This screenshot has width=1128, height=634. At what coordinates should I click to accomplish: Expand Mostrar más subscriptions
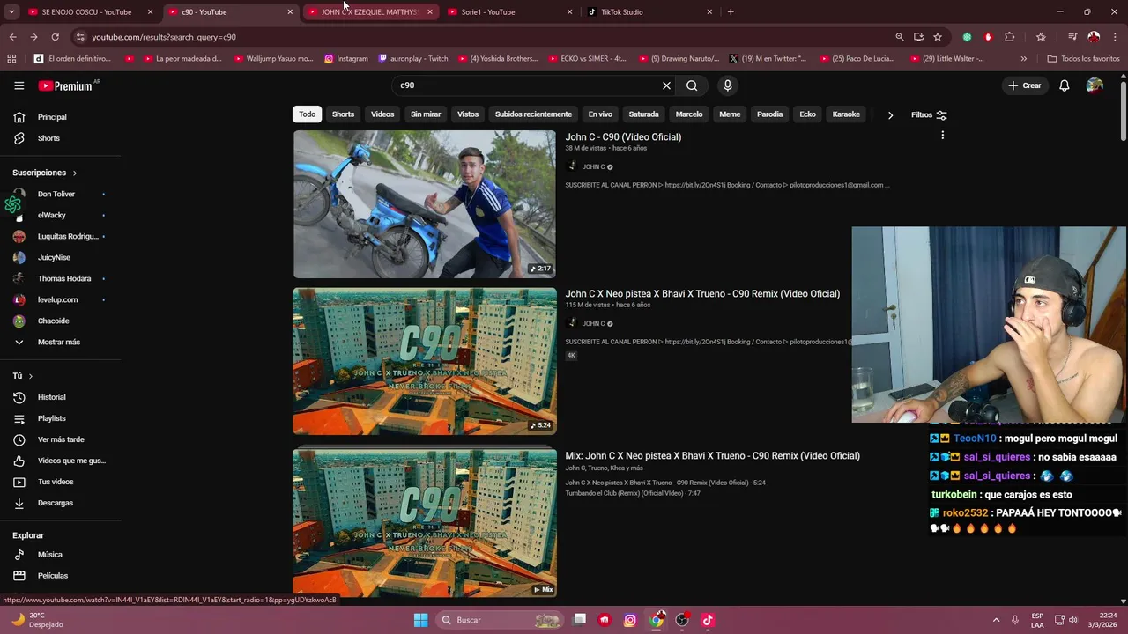click(x=60, y=342)
